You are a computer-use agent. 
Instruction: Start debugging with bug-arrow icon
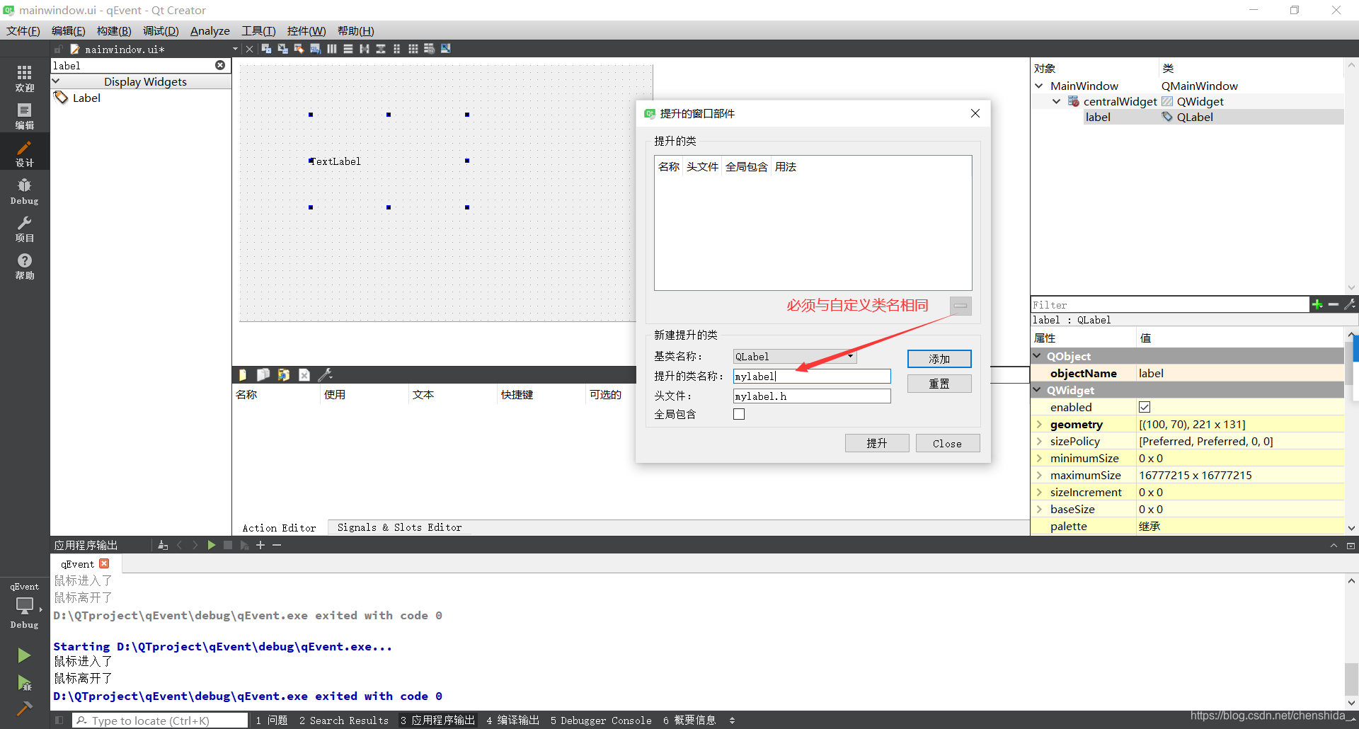click(24, 683)
